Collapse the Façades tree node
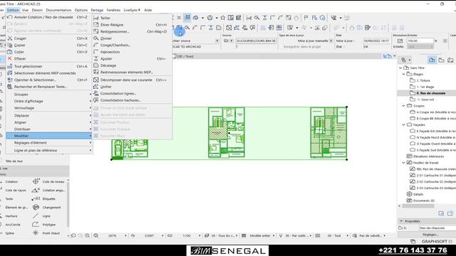456x256 pixels. click(404, 125)
